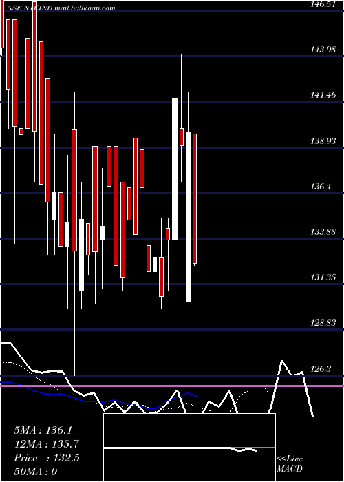The image size is (344, 482).
Task: Click the 141.46 price axis label
Action: pos(323,95)
